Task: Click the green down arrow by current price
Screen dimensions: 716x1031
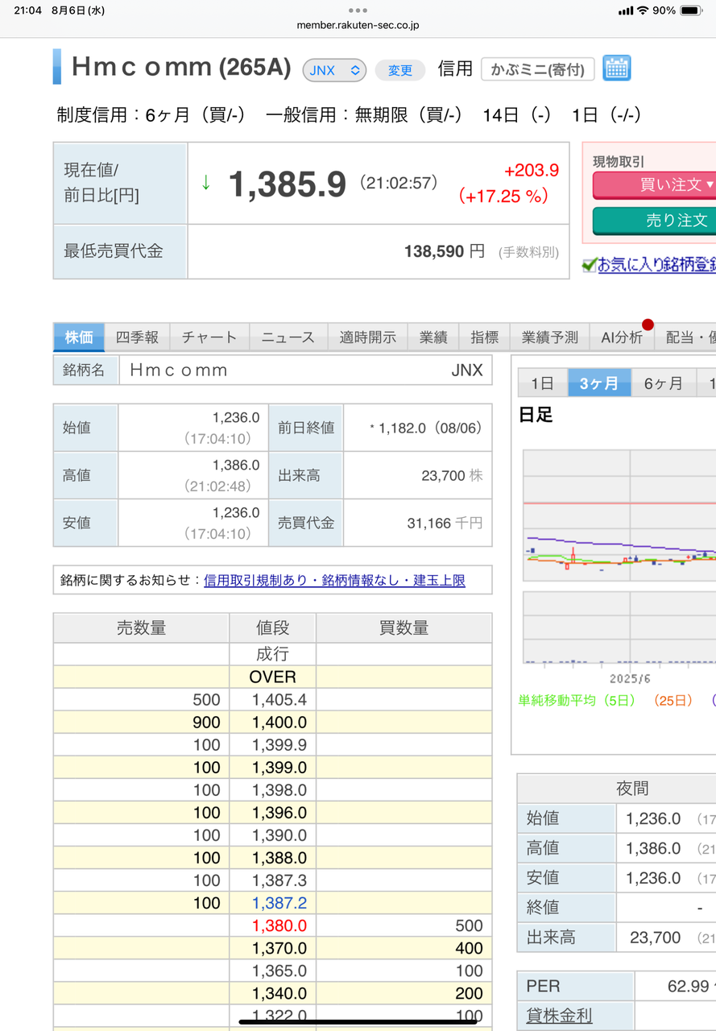Action: tap(206, 183)
